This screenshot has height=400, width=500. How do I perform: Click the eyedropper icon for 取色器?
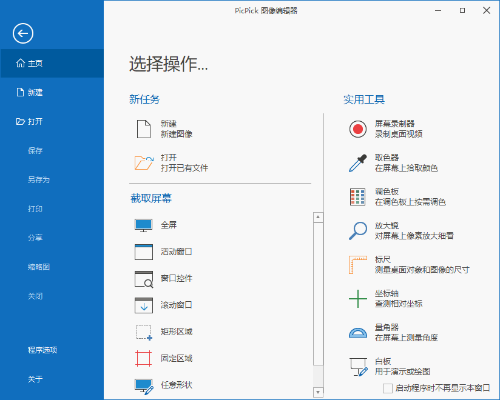[358, 163]
